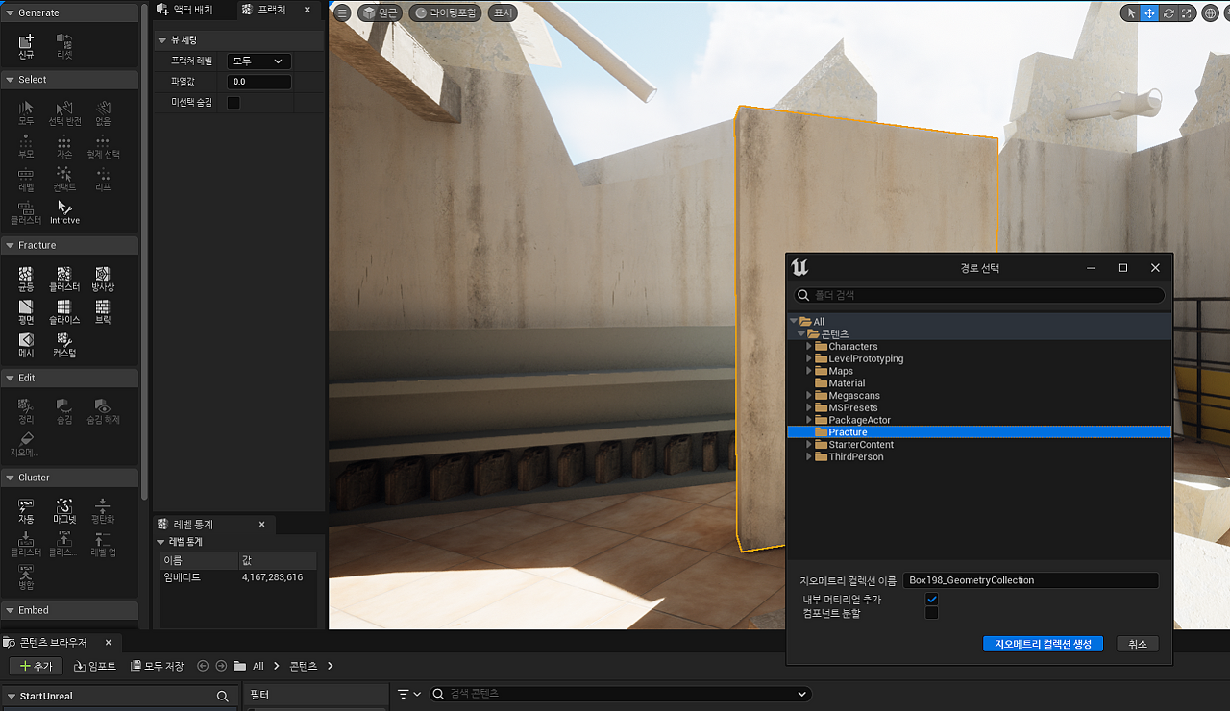Click the 파열값 0.0 value field
Viewport: 1230px width, 711px height.
pyautogui.click(x=259, y=82)
